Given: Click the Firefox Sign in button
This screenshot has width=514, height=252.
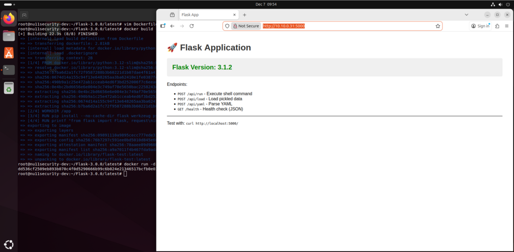Looking at the screenshot, I should (480, 26).
